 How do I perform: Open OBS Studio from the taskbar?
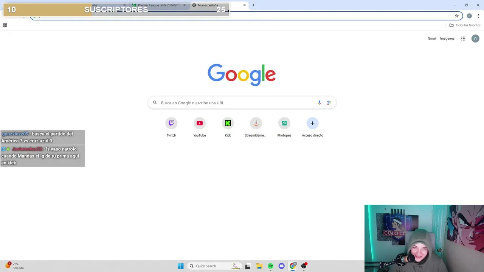304,266
